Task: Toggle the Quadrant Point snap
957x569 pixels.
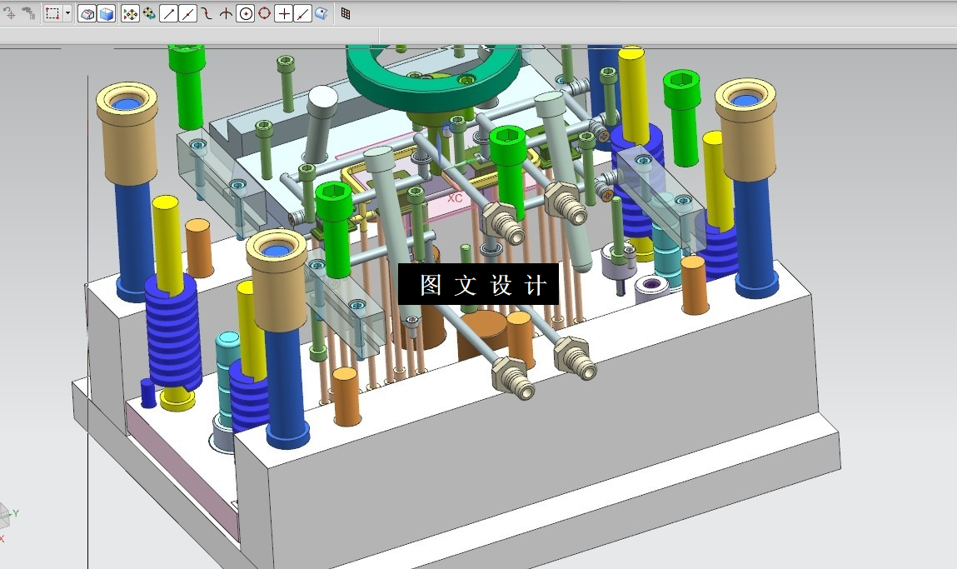Action: 264,13
